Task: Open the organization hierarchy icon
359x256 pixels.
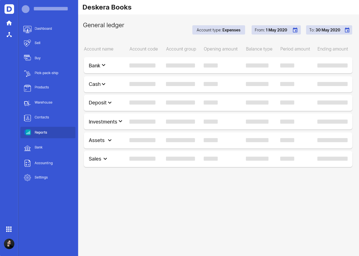Action: tap(9, 35)
